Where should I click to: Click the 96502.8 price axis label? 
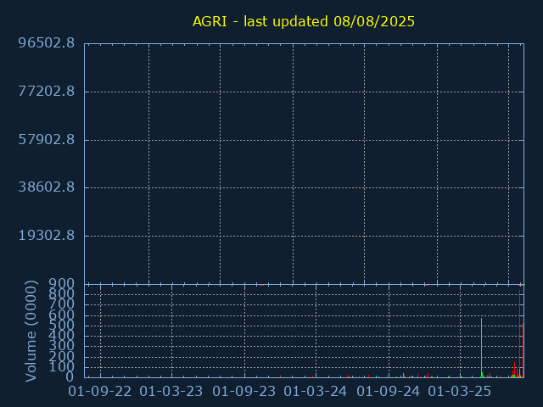point(47,43)
